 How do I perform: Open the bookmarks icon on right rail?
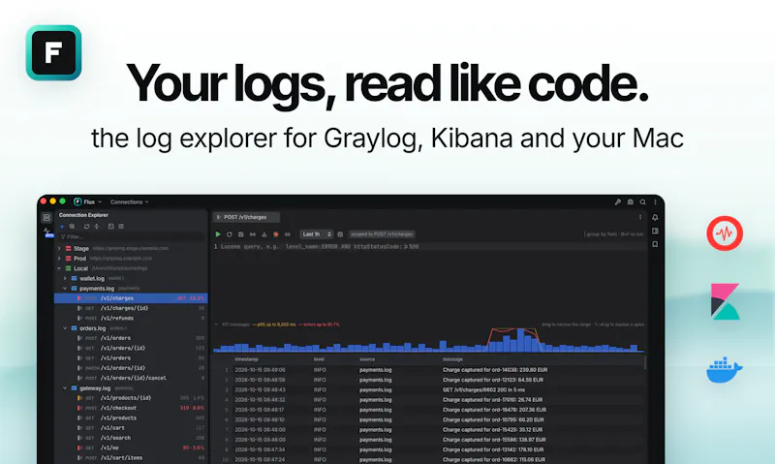655,244
